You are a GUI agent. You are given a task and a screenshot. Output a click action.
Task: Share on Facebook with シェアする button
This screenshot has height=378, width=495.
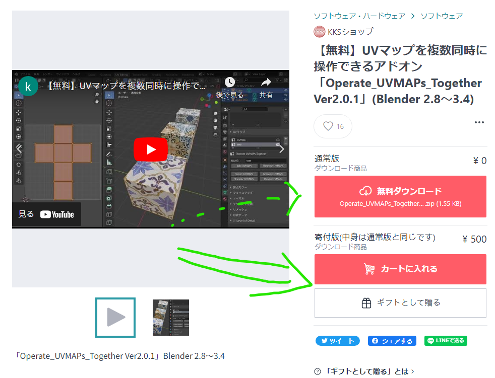click(x=392, y=341)
